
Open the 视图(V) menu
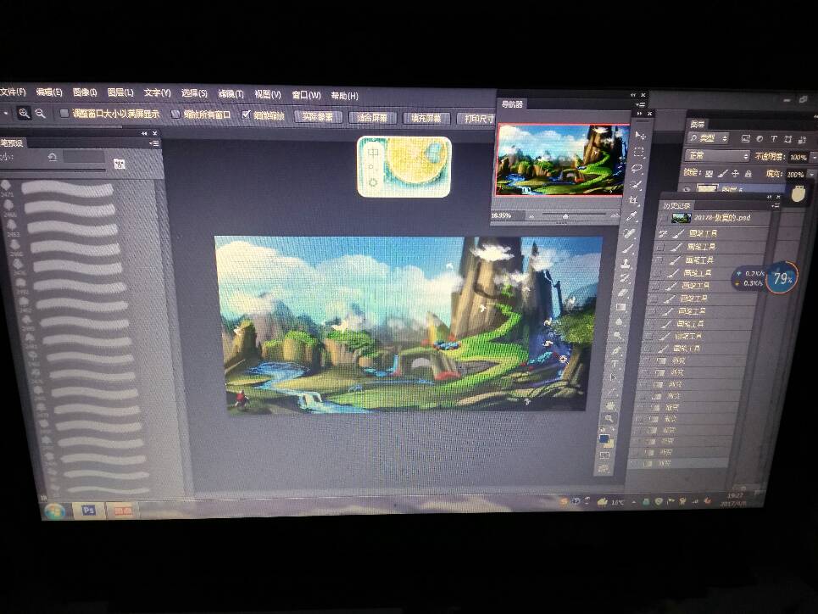(x=267, y=94)
